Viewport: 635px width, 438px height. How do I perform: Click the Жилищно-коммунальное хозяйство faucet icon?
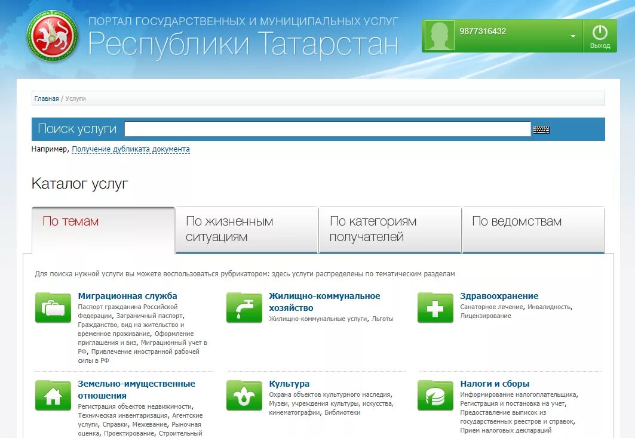[x=244, y=308]
